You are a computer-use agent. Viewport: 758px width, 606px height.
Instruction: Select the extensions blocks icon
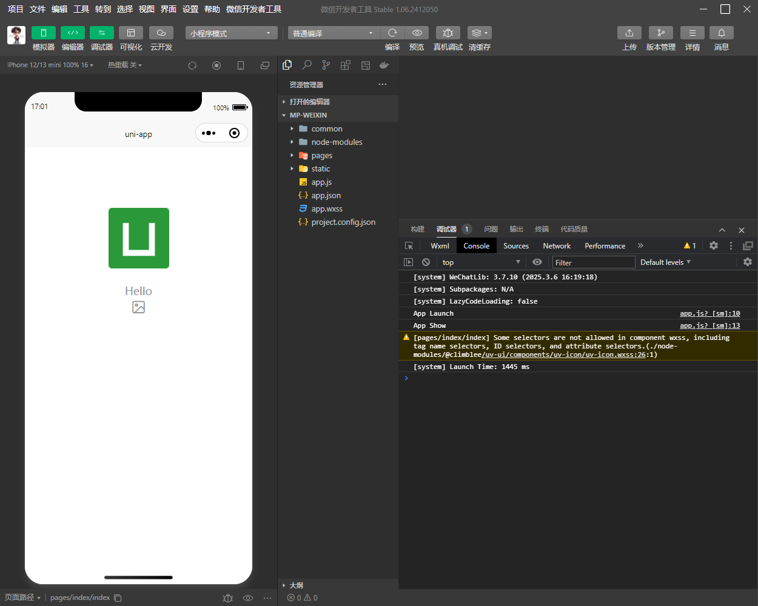click(346, 65)
